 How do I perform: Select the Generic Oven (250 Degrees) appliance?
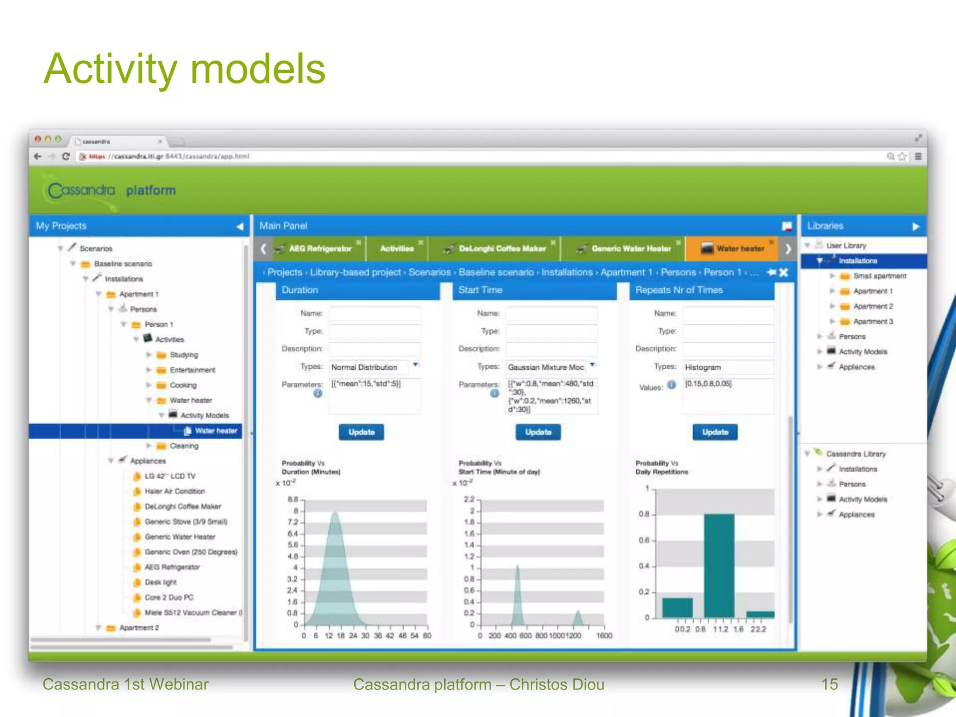(191, 552)
